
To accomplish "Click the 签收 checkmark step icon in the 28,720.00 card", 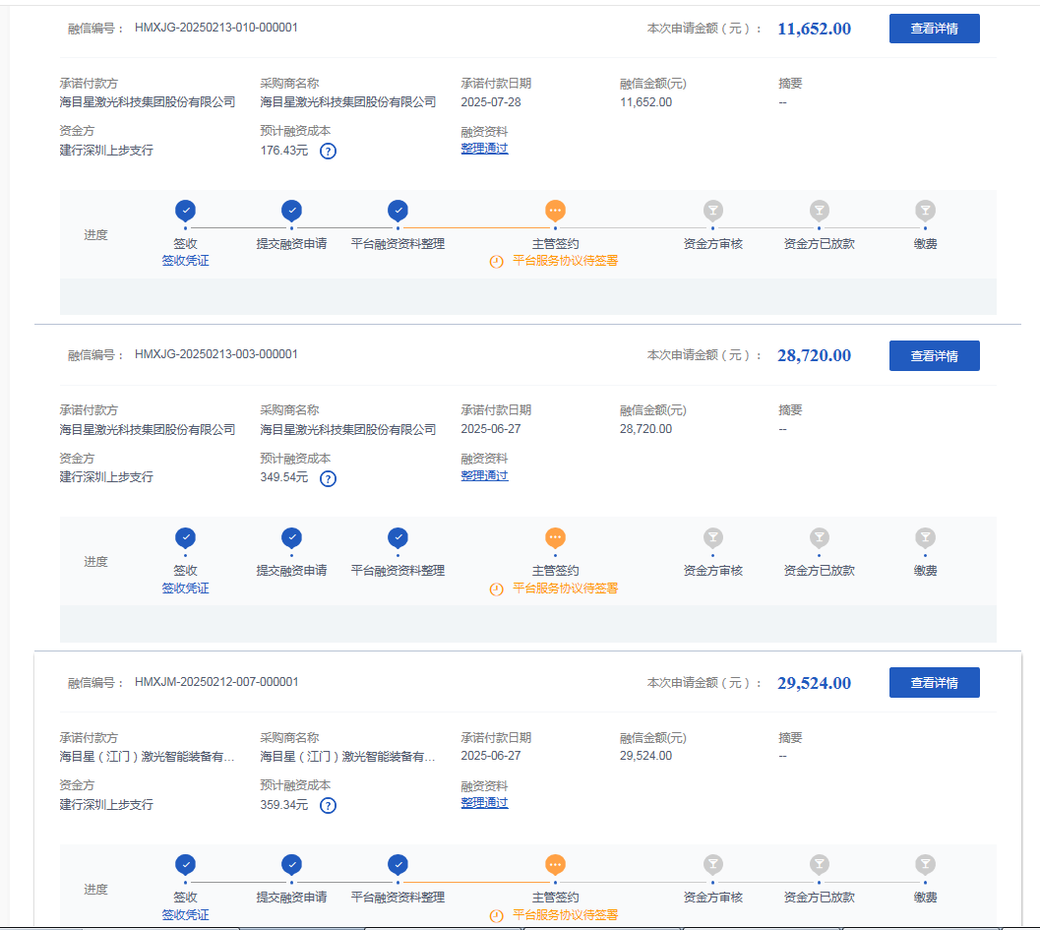I will click(186, 537).
